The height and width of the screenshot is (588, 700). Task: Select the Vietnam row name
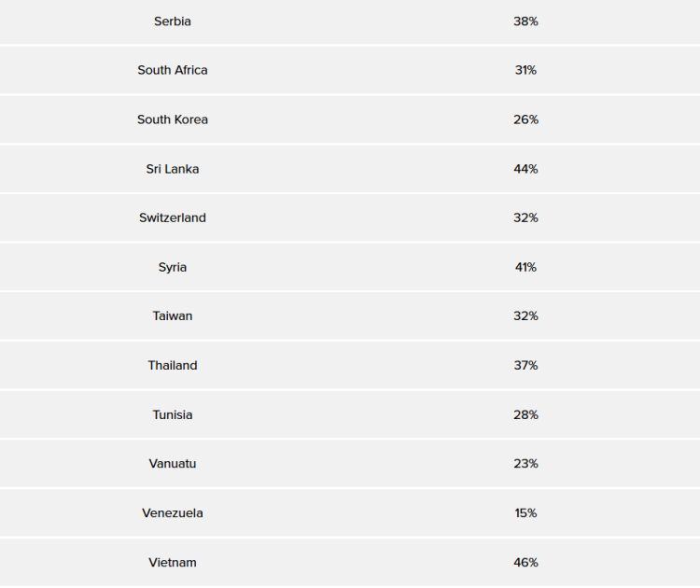pyautogui.click(x=173, y=562)
